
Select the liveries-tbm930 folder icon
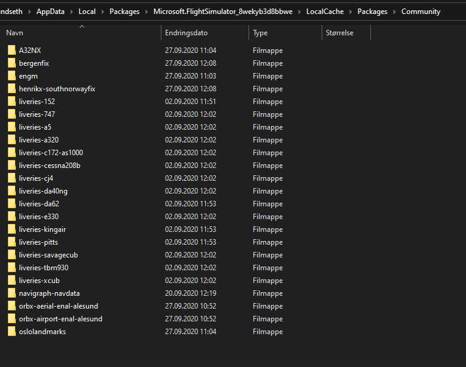point(12,267)
